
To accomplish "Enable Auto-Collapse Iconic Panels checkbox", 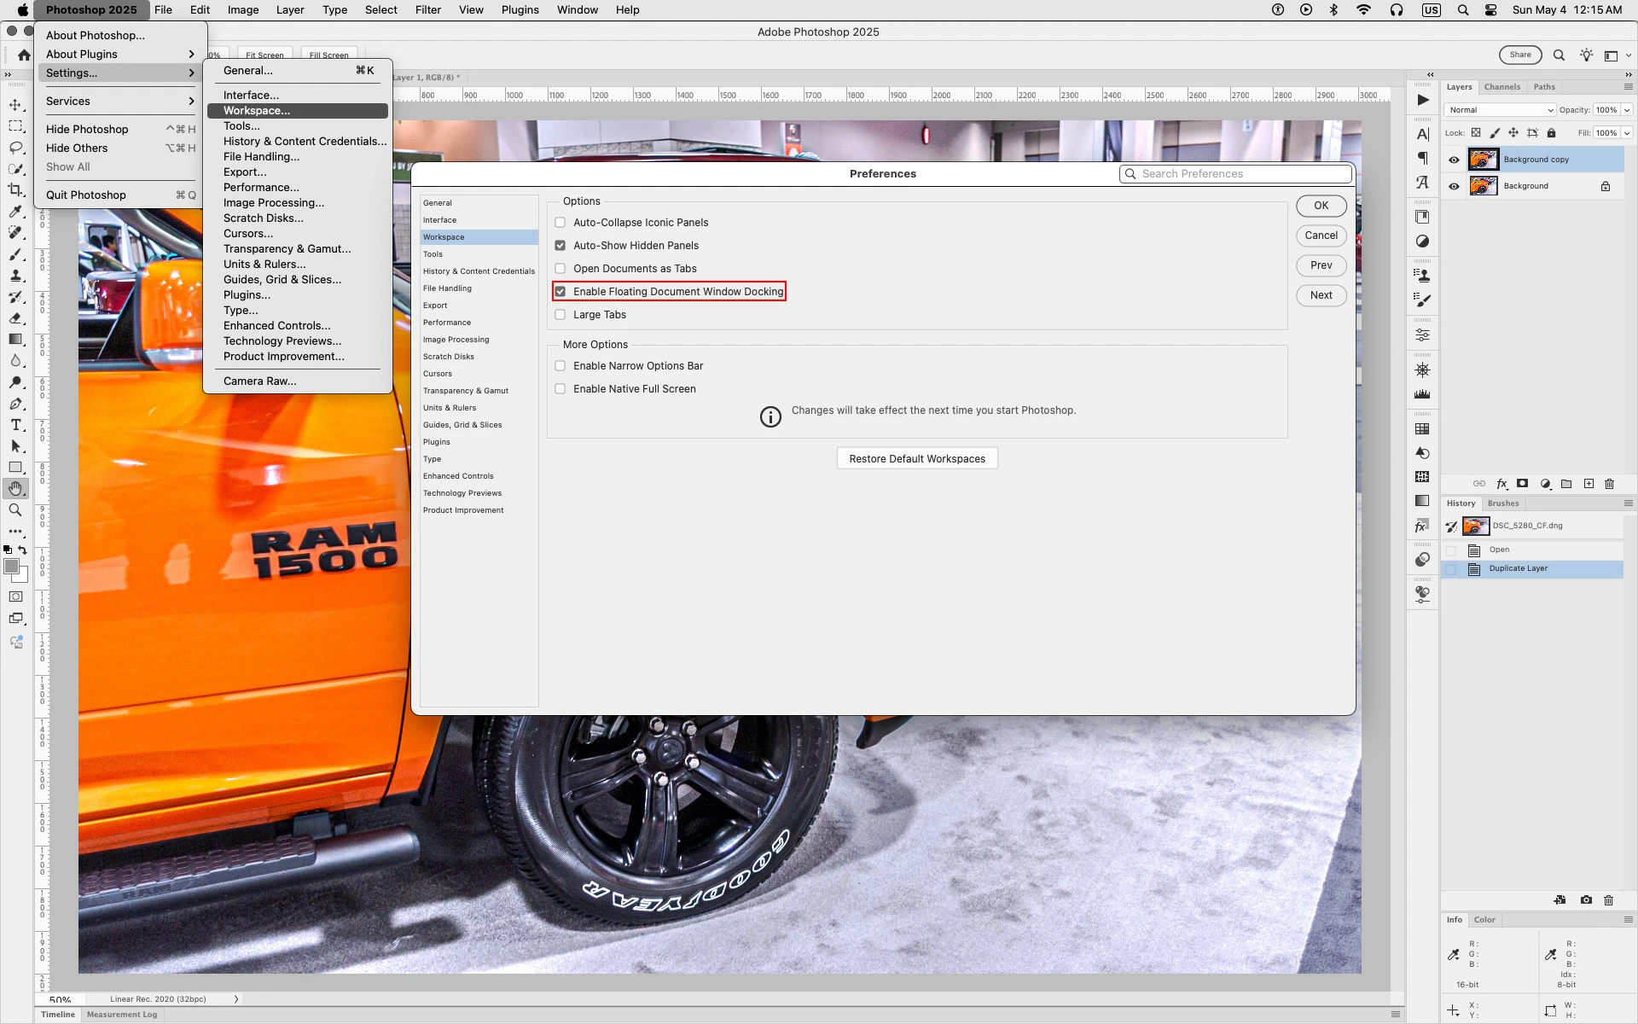I will point(561,223).
